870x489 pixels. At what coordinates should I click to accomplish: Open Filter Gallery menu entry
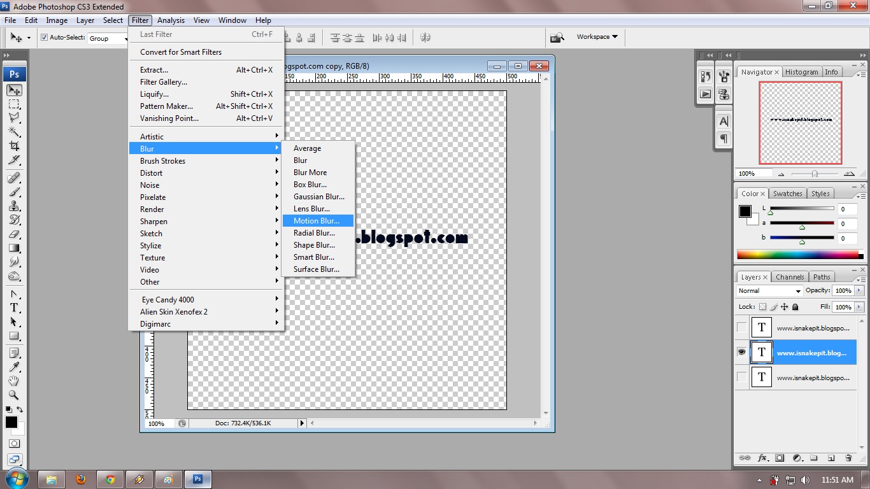pos(206,82)
